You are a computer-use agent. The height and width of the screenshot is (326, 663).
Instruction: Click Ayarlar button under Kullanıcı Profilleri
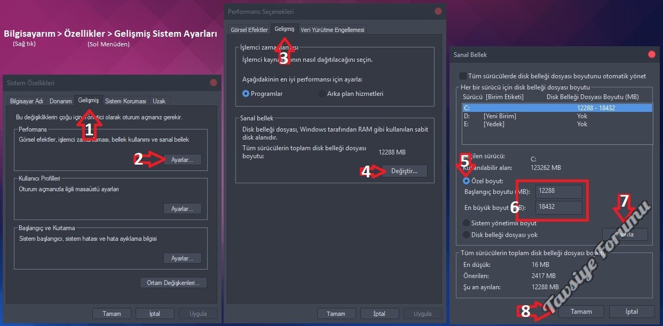click(x=182, y=209)
